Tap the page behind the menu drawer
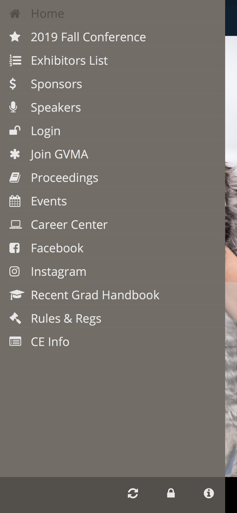 click(x=231, y=256)
